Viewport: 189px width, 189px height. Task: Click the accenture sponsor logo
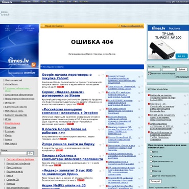[x=30, y=73]
